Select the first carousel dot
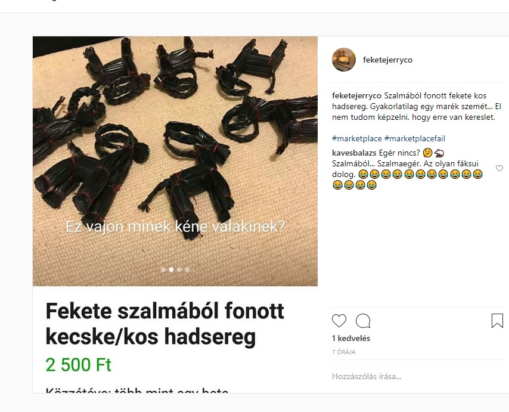 tap(163, 269)
